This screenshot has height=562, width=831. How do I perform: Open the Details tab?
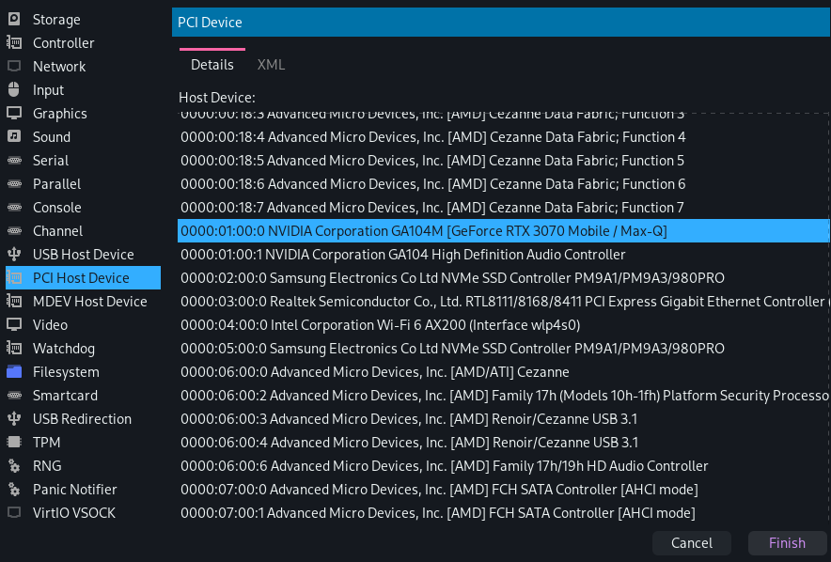point(212,65)
